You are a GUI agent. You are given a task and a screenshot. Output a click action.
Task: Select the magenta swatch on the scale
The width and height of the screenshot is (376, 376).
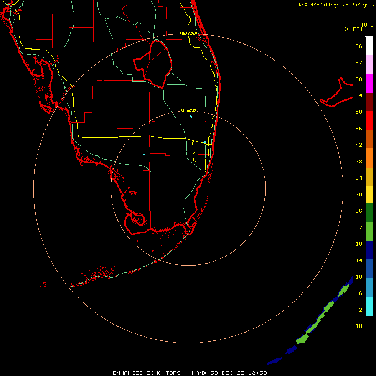tap(369, 83)
